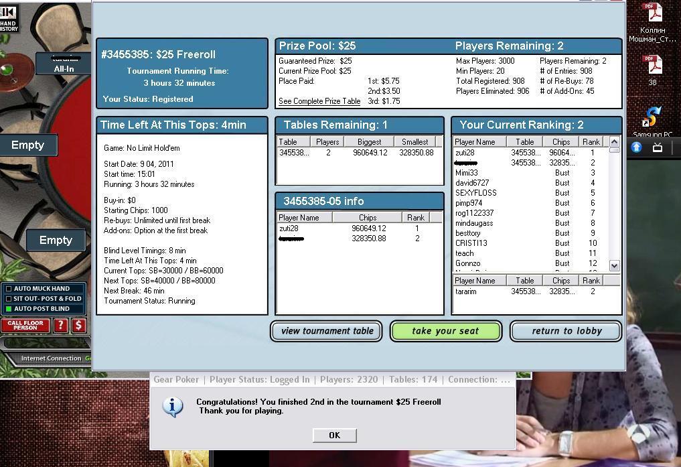This screenshot has height=467, width=681.
Task: Click the All-In player label on table
Action: 64,64
